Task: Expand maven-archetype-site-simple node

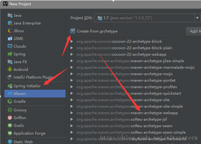Action: coord(72,106)
